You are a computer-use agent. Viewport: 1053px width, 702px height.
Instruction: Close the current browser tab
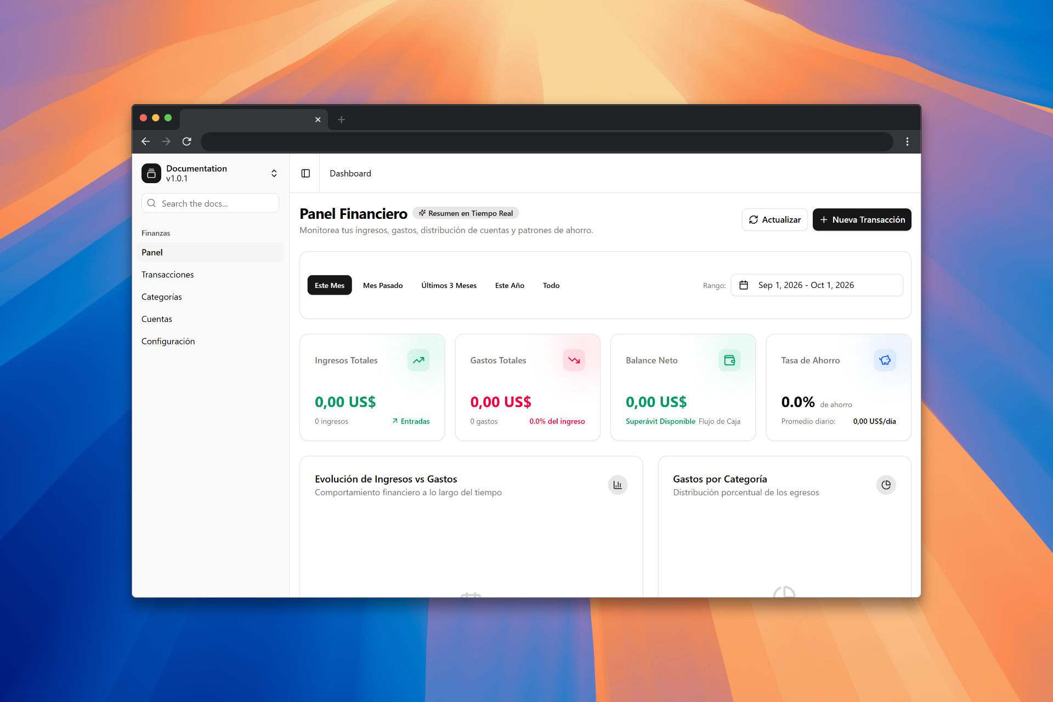(318, 120)
